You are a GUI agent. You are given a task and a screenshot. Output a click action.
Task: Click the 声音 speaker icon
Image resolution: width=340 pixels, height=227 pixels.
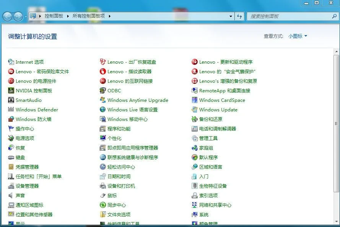(x=11, y=195)
